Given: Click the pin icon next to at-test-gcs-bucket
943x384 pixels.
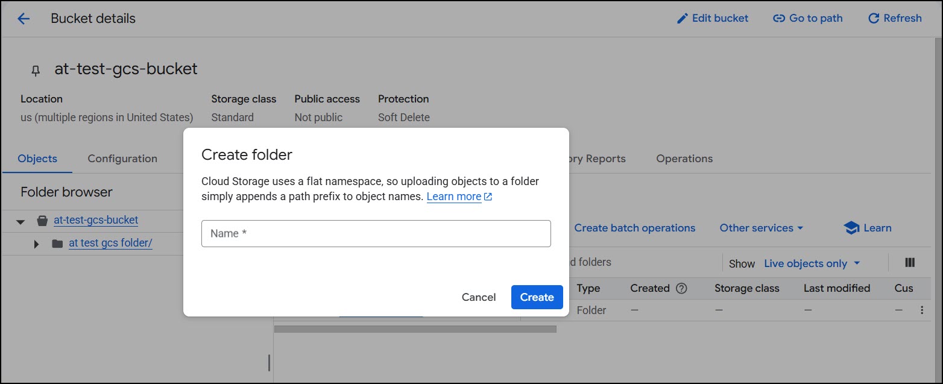Looking at the screenshot, I should point(36,71).
